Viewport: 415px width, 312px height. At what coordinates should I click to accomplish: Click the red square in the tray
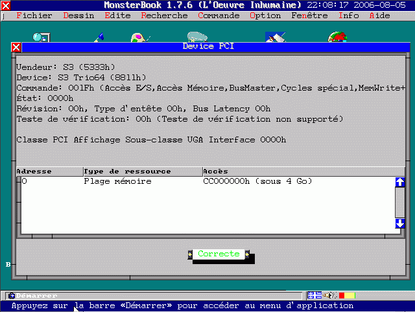pos(341,296)
